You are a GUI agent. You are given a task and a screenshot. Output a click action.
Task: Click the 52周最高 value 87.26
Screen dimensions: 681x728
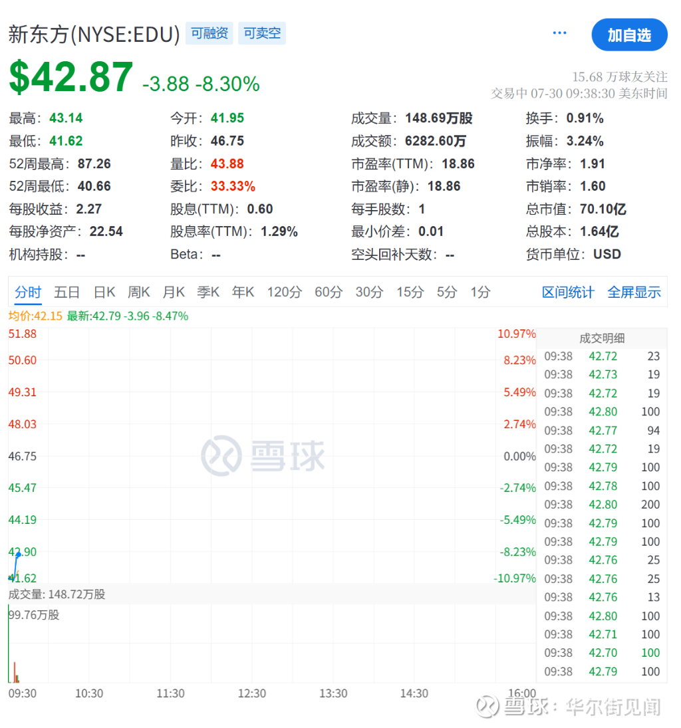tap(94, 164)
